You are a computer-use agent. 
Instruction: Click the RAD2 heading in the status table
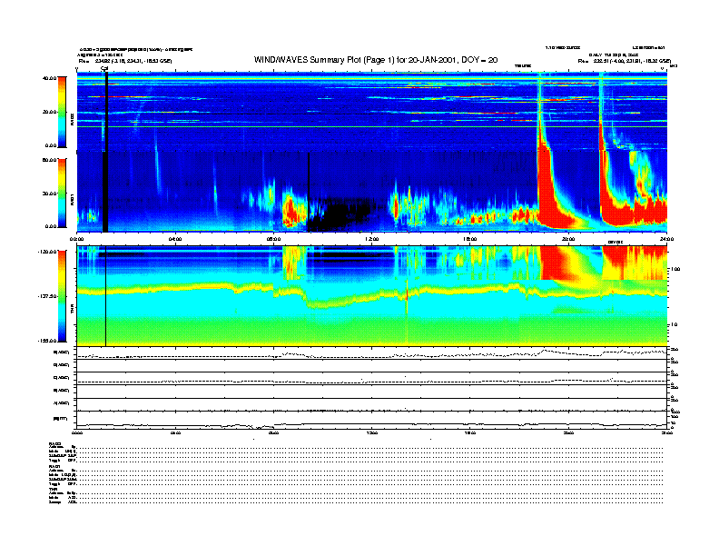coord(54,443)
